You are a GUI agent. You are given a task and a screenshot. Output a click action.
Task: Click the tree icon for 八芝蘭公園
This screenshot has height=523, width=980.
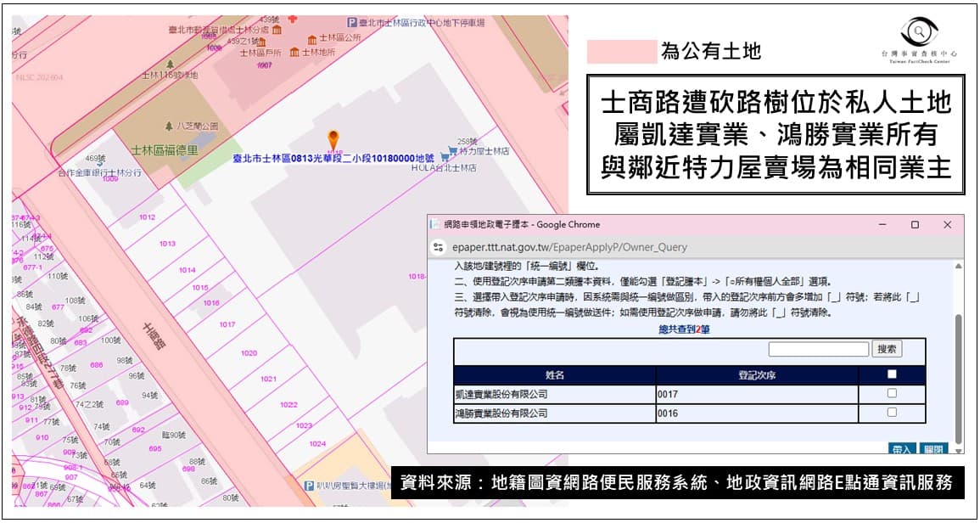169,126
